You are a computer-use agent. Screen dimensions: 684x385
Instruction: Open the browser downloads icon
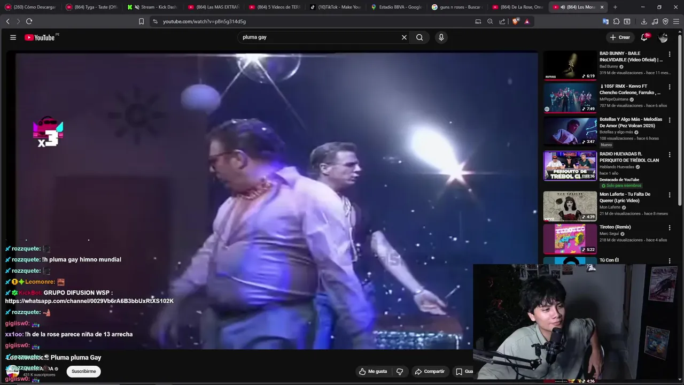(644, 21)
